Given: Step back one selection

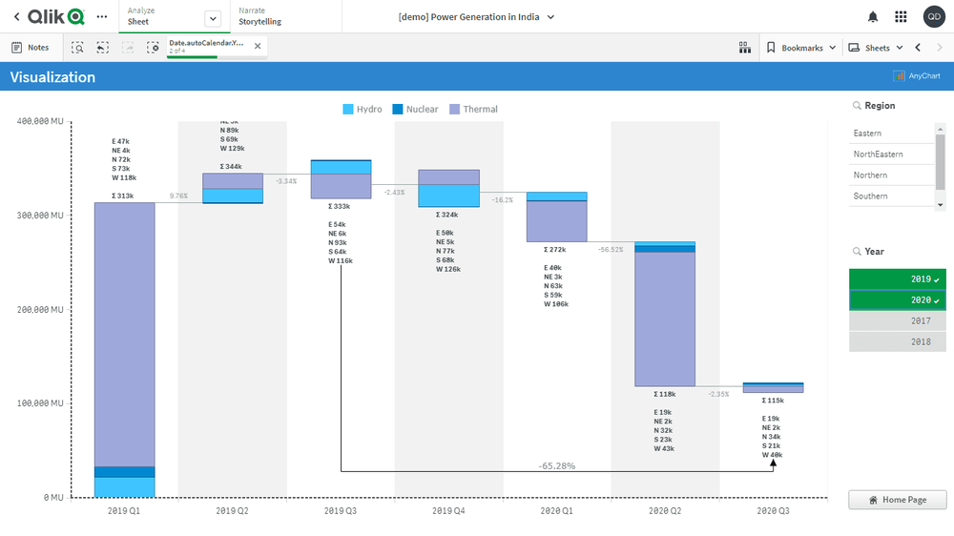Looking at the screenshot, I should (103, 48).
